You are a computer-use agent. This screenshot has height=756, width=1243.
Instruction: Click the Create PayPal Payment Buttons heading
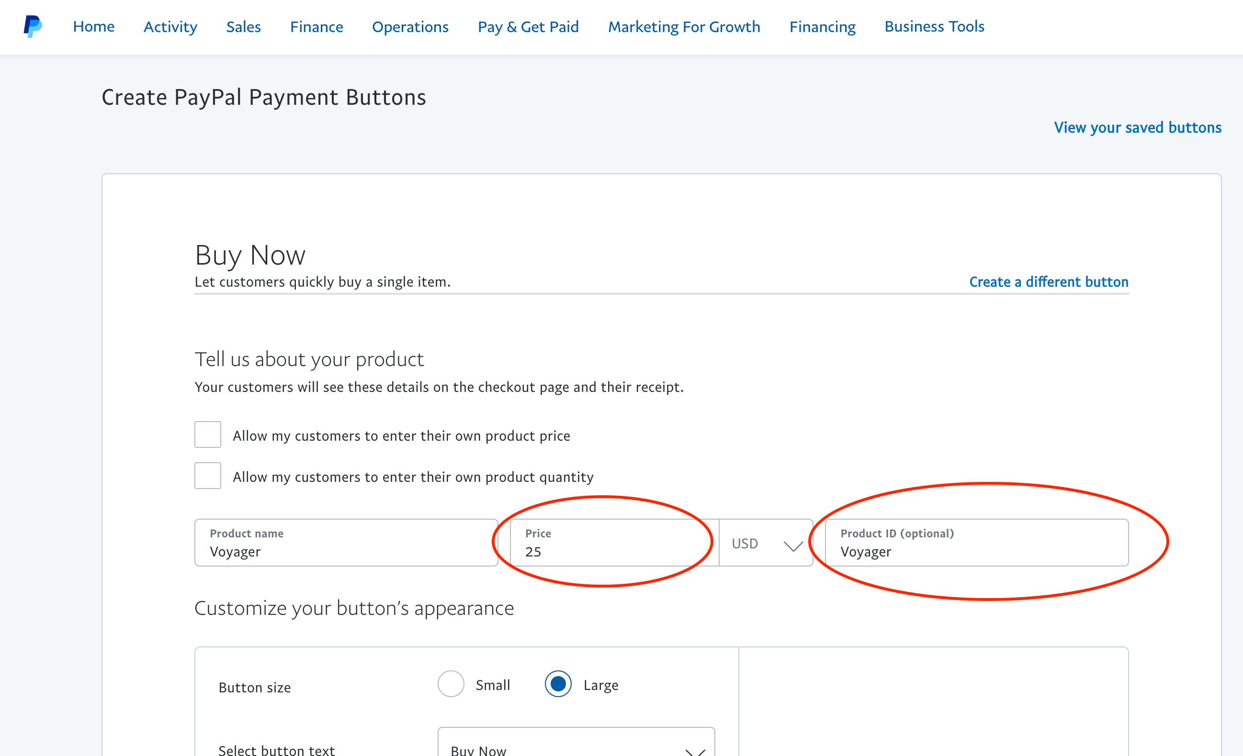click(264, 97)
